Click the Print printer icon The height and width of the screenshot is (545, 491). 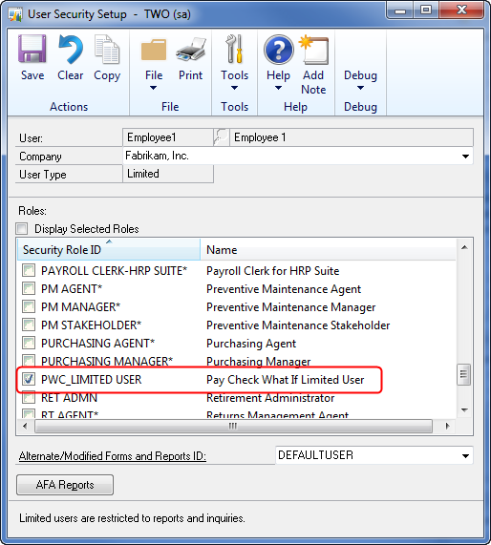190,50
